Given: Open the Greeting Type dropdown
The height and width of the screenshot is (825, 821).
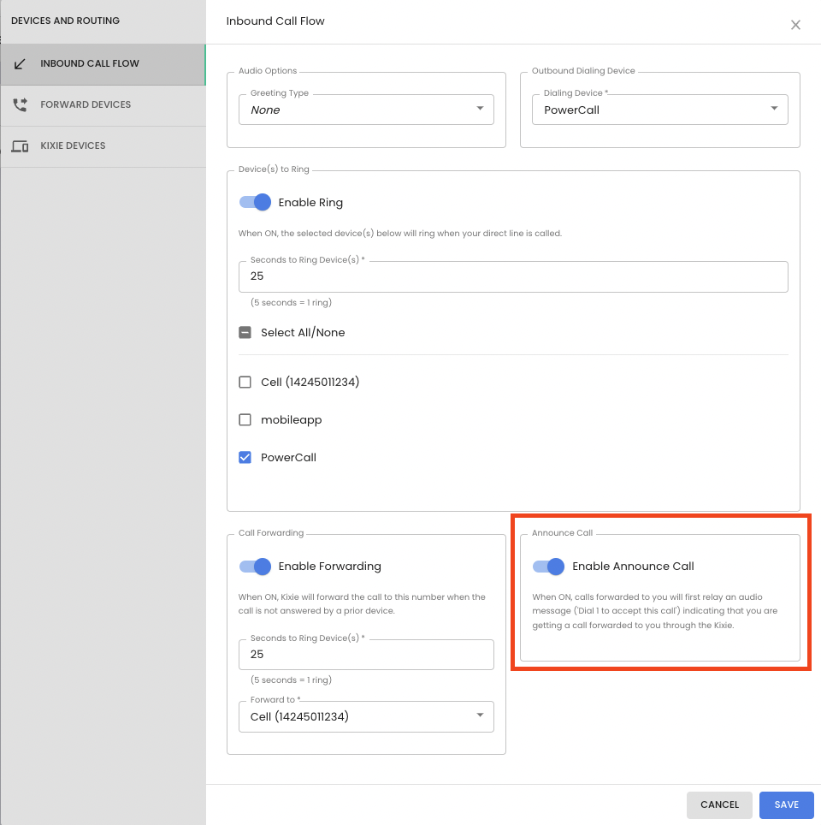Looking at the screenshot, I should point(366,110).
